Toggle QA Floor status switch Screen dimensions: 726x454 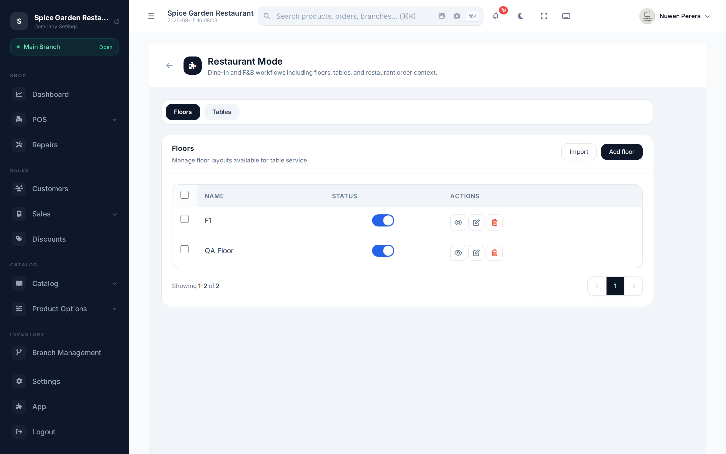[x=383, y=251]
